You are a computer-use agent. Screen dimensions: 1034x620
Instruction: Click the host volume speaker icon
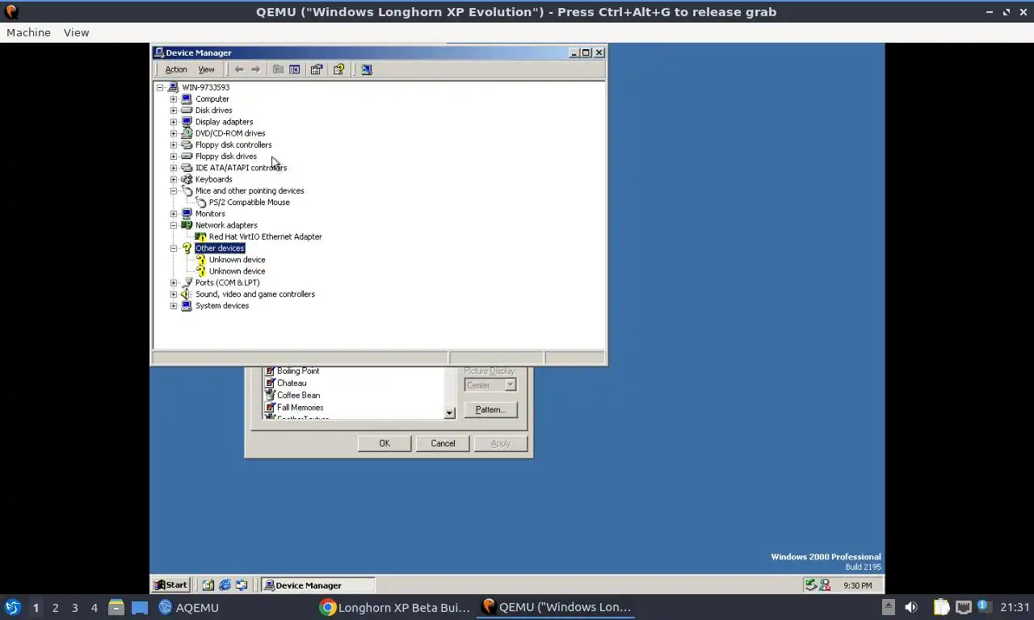[911, 607]
